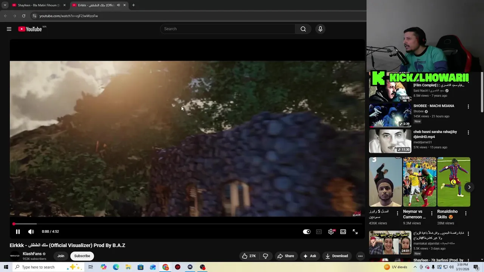
Task: Open Neymar vs Cameroon short
Action: point(419,182)
